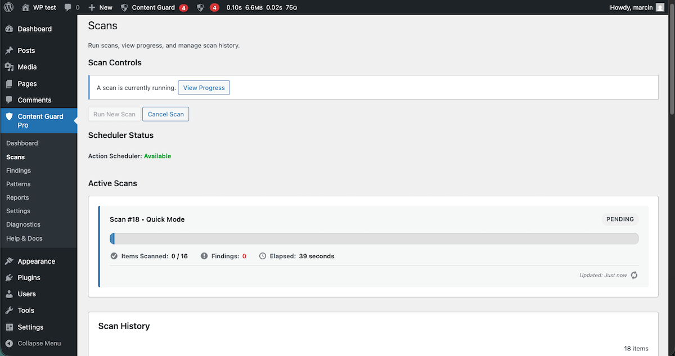The width and height of the screenshot is (675, 356).
Task: Click the Tools wrench icon
Action: pyautogui.click(x=8, y=310)
